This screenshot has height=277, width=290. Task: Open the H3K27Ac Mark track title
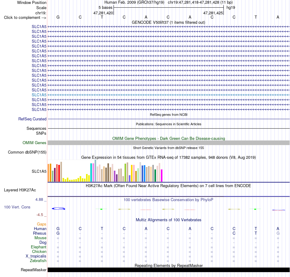pyautogui.click(x=168, y=186)
